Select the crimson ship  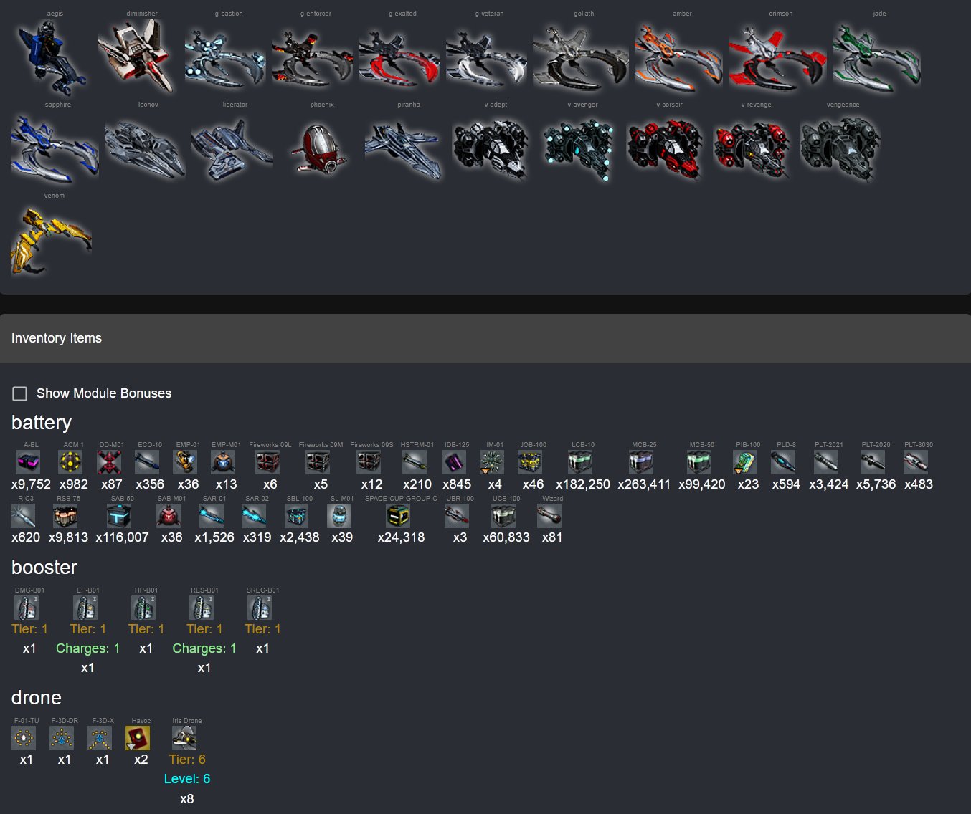click(777, 59)
